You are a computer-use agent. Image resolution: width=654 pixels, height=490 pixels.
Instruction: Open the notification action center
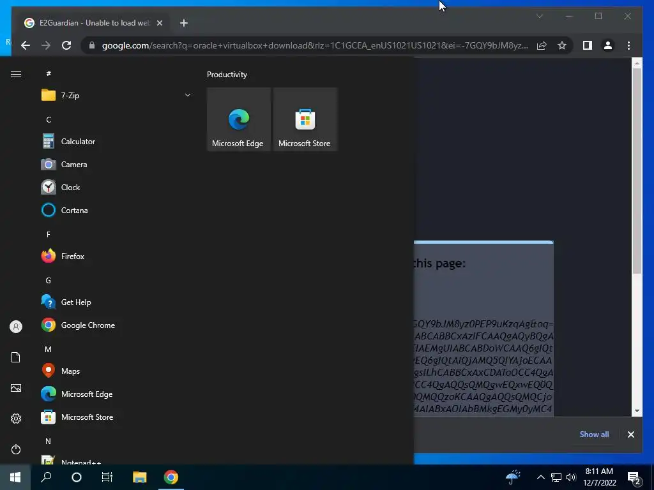coord(634,477)
